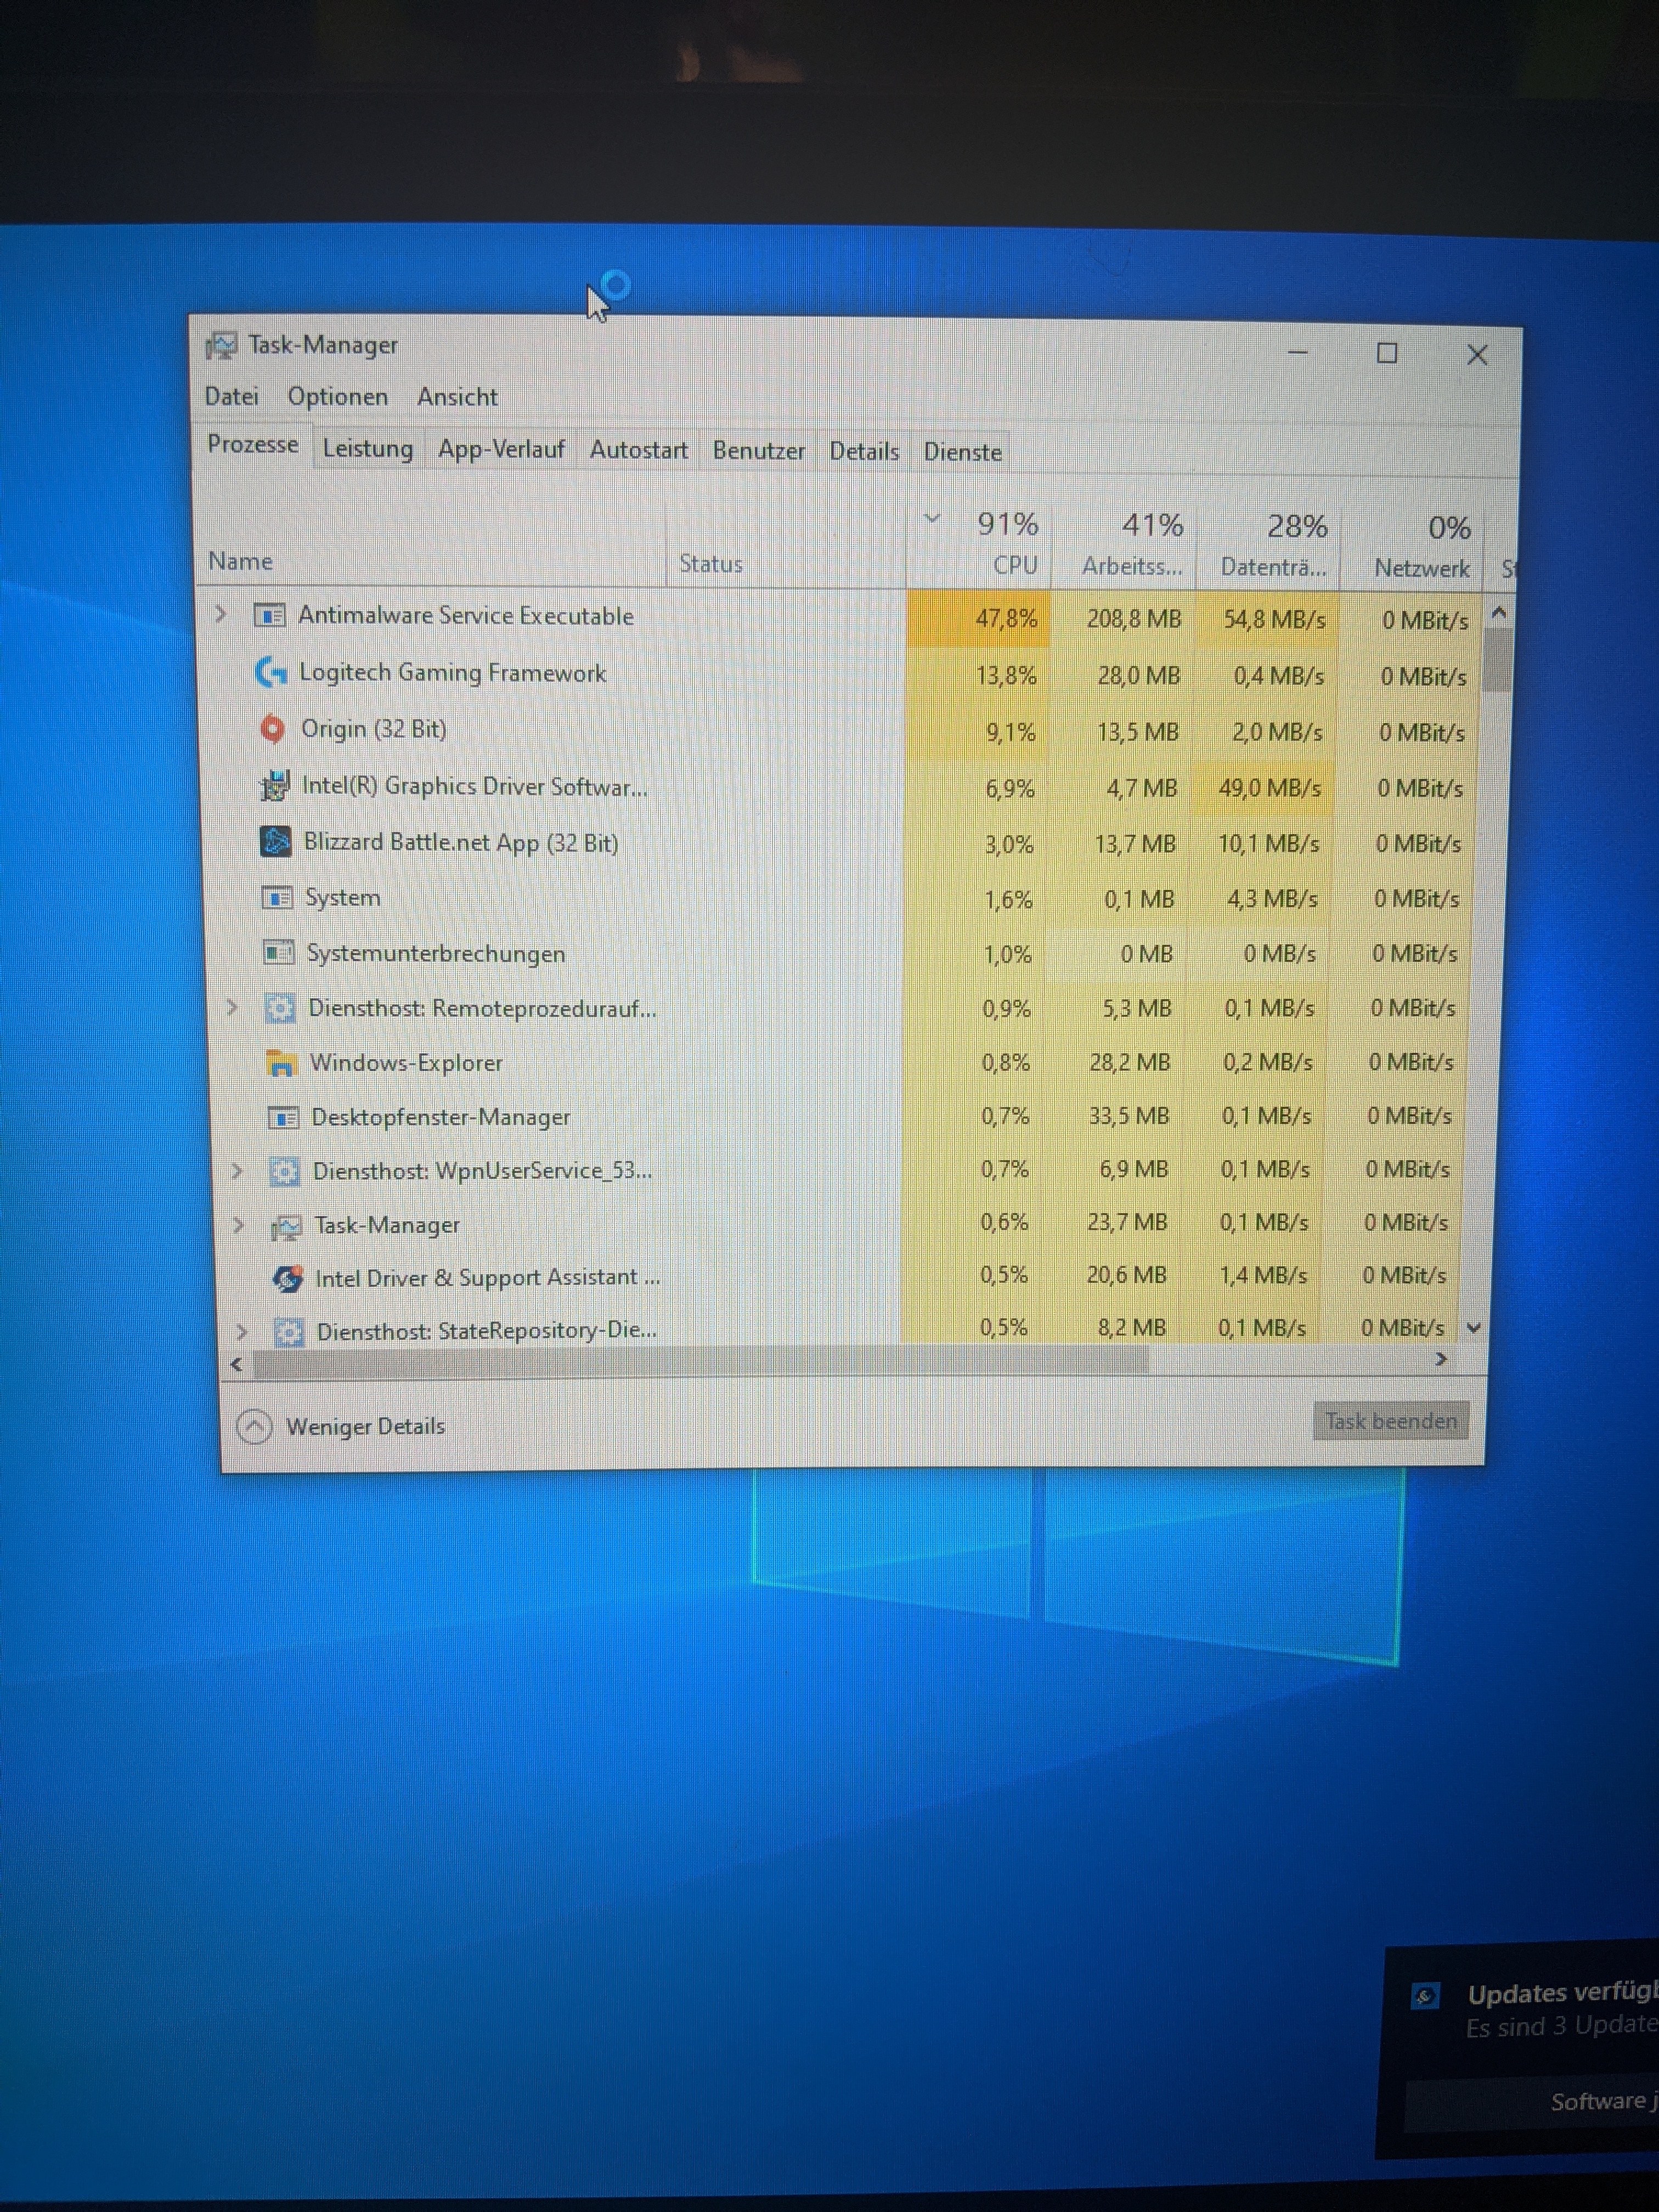Expand Diensthost: WpnUserService entry
Image resolution: width=1659 pixels, height=2212 pixels.
tap(236, 1170)
